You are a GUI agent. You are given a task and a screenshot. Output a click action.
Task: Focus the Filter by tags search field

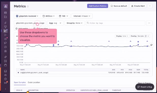pyautogui.click(x=115, y=23)
